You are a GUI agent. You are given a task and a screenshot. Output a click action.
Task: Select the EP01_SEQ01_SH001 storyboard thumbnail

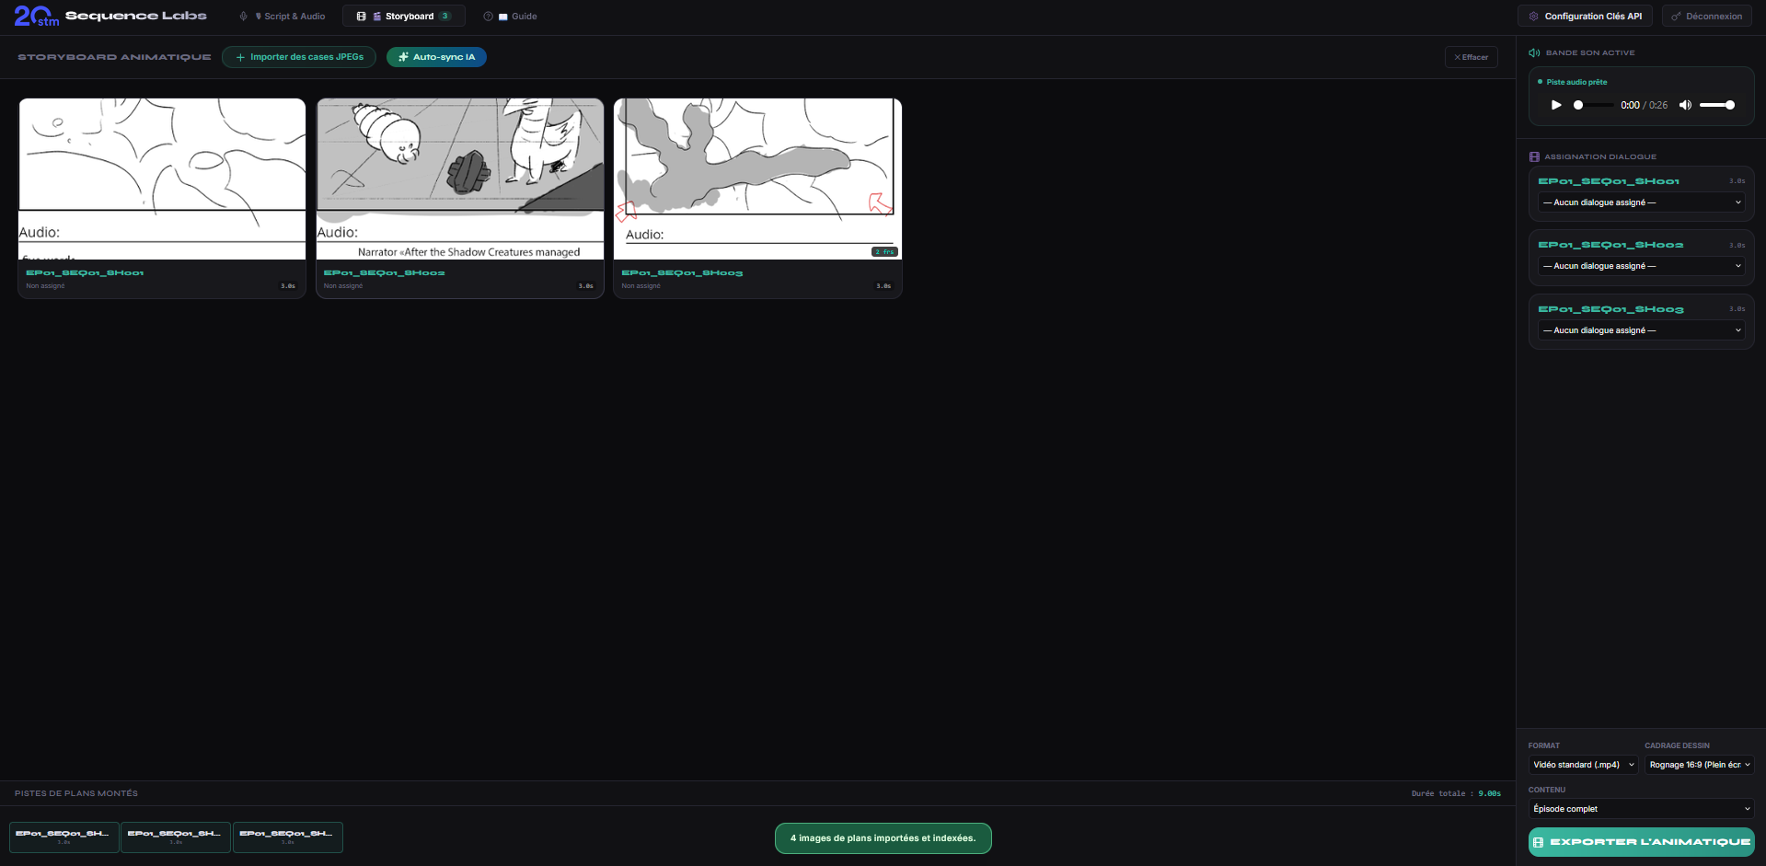162,179
